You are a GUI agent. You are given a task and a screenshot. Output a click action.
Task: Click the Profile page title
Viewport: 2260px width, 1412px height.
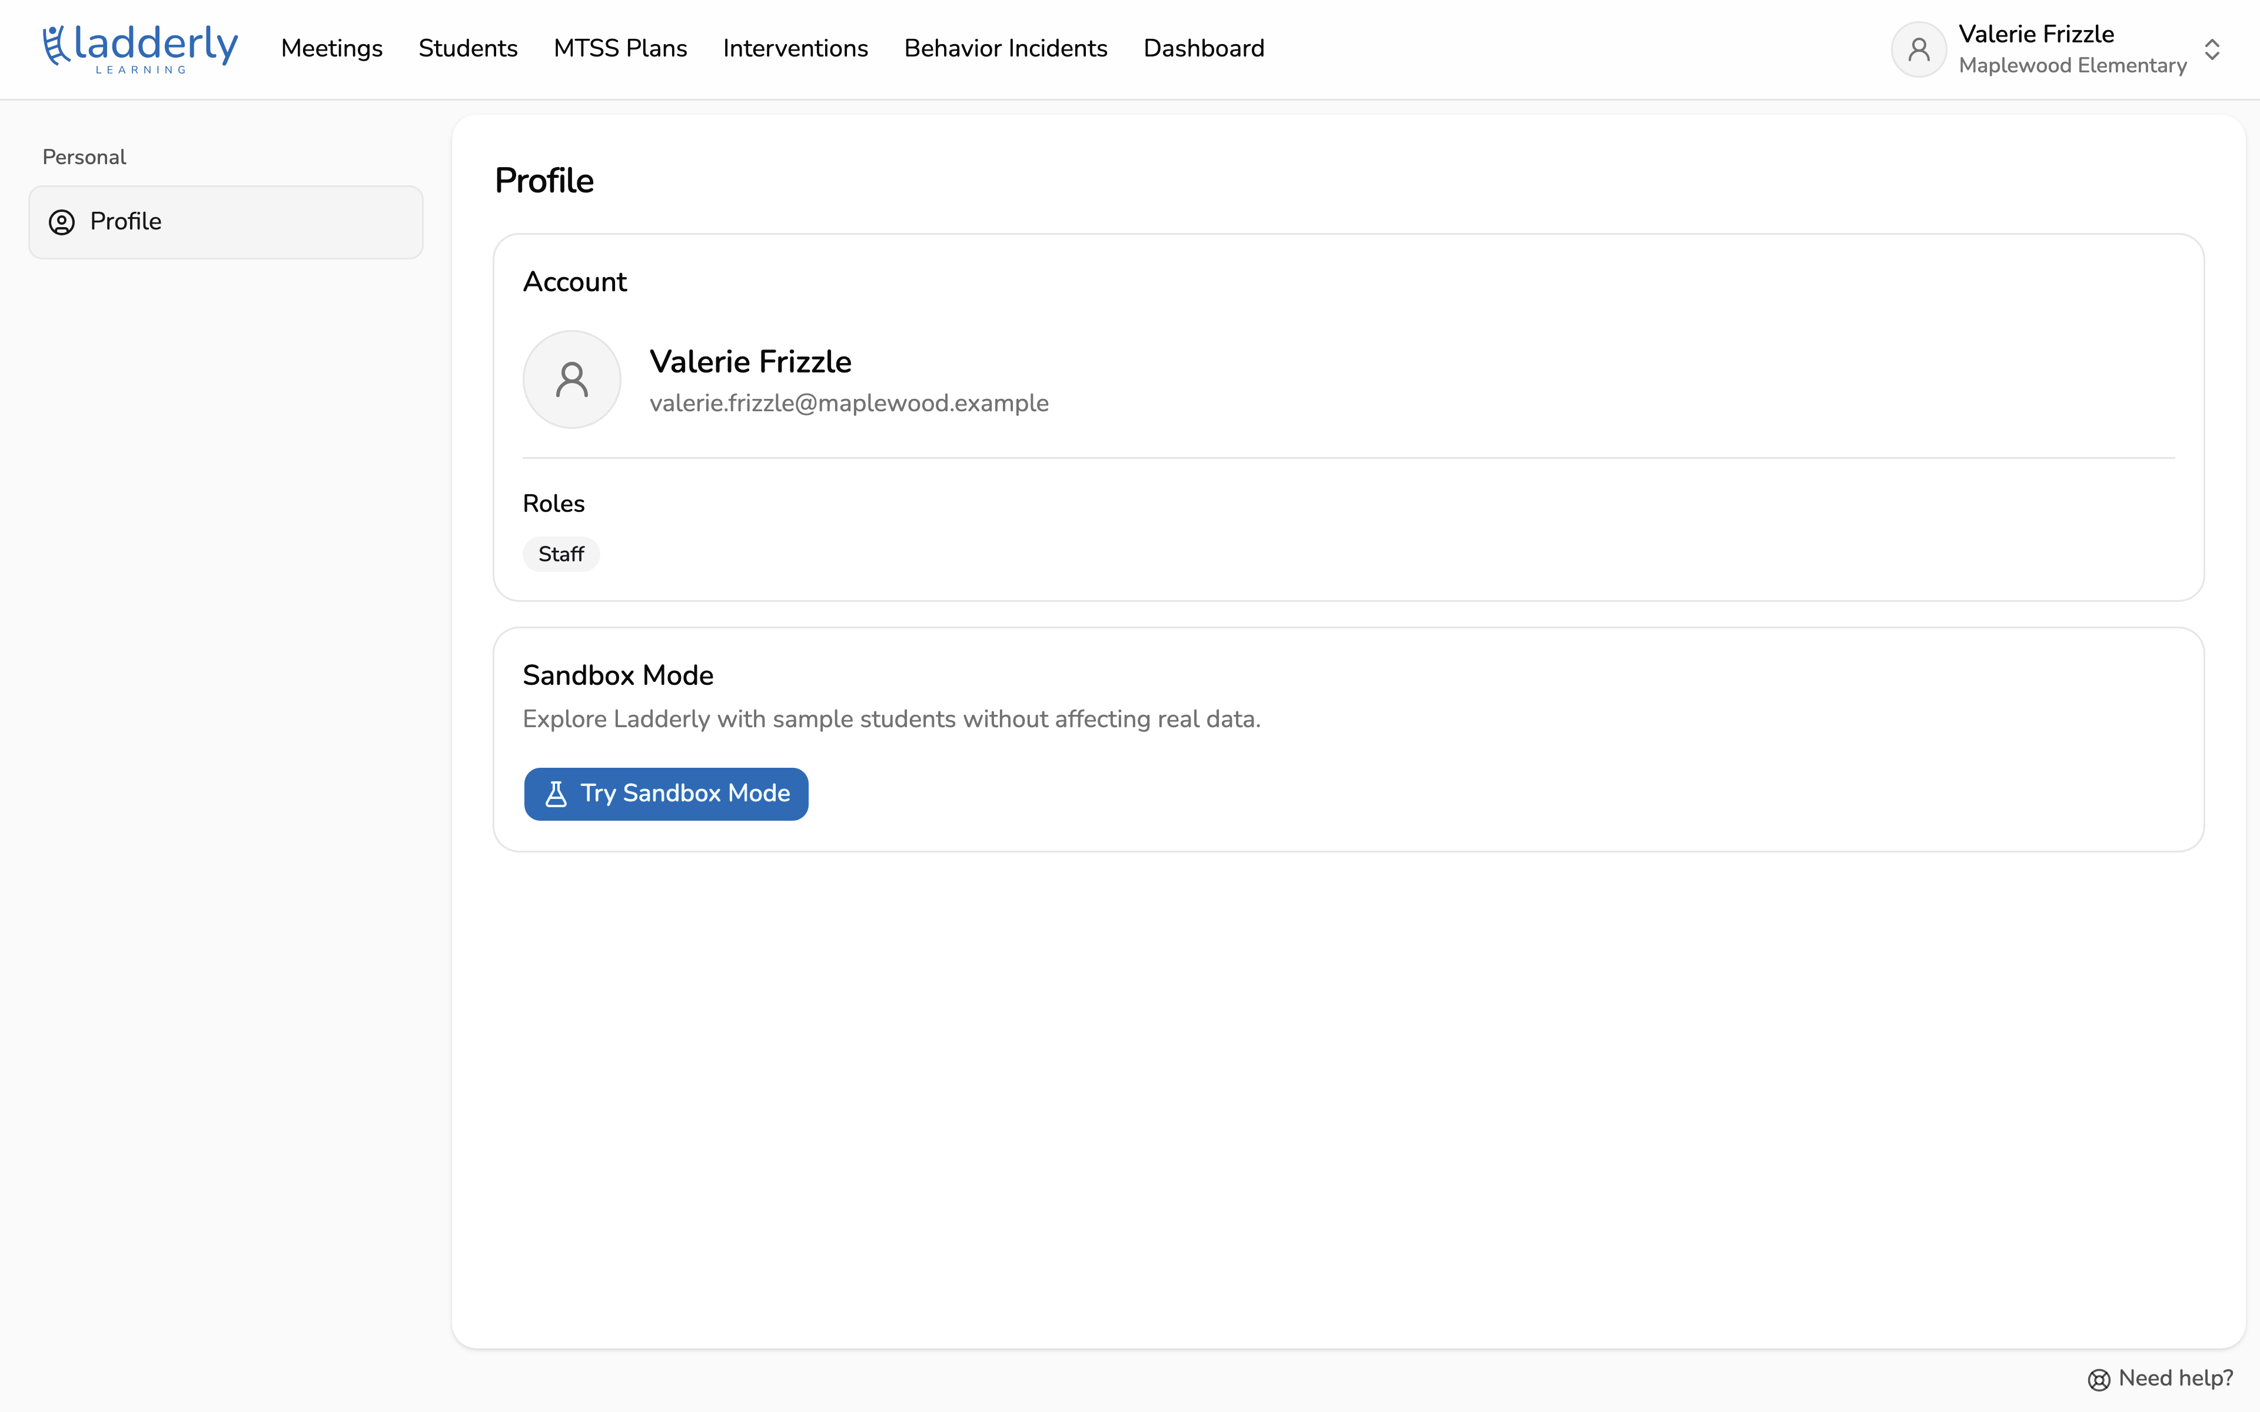[544, 181]
